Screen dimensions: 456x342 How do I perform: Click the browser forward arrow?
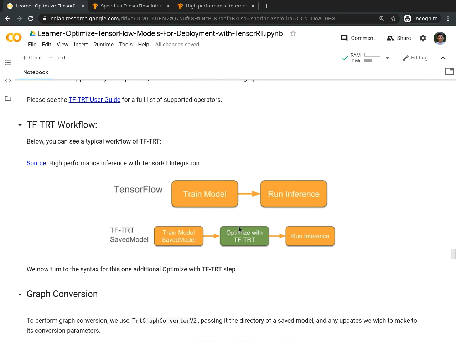[19, 19]
